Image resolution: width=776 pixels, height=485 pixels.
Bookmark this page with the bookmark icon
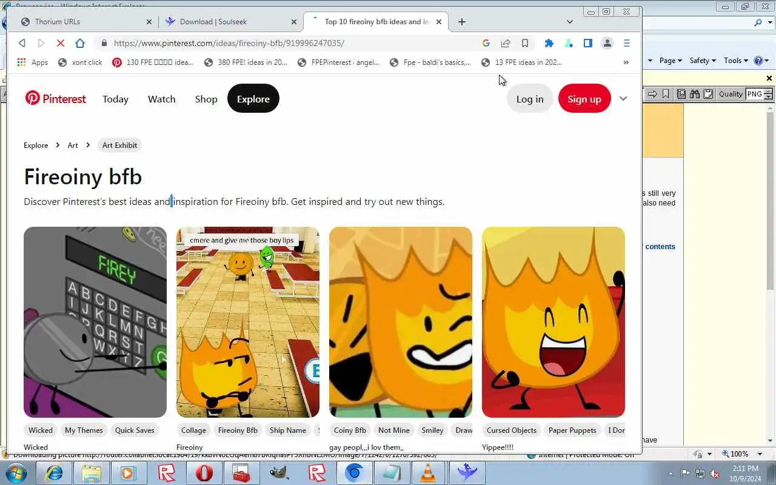pyautogui.click(x=525, y=43)
